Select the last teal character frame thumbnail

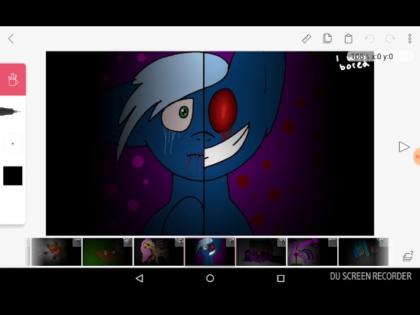364,252
